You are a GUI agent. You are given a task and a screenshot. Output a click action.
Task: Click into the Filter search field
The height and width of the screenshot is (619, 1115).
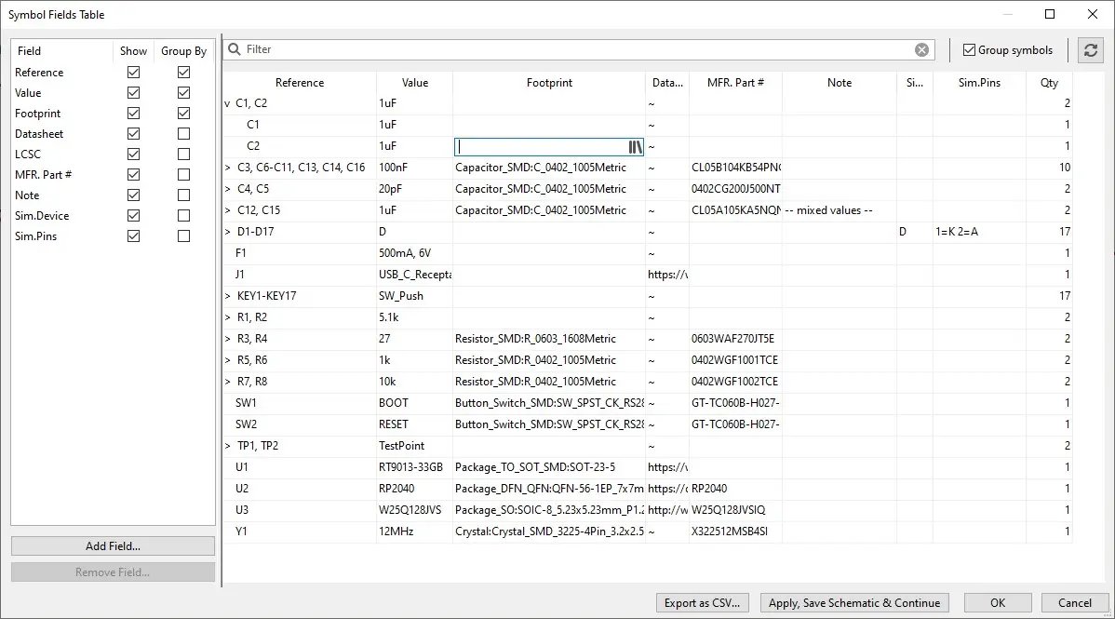pos(577,49)
